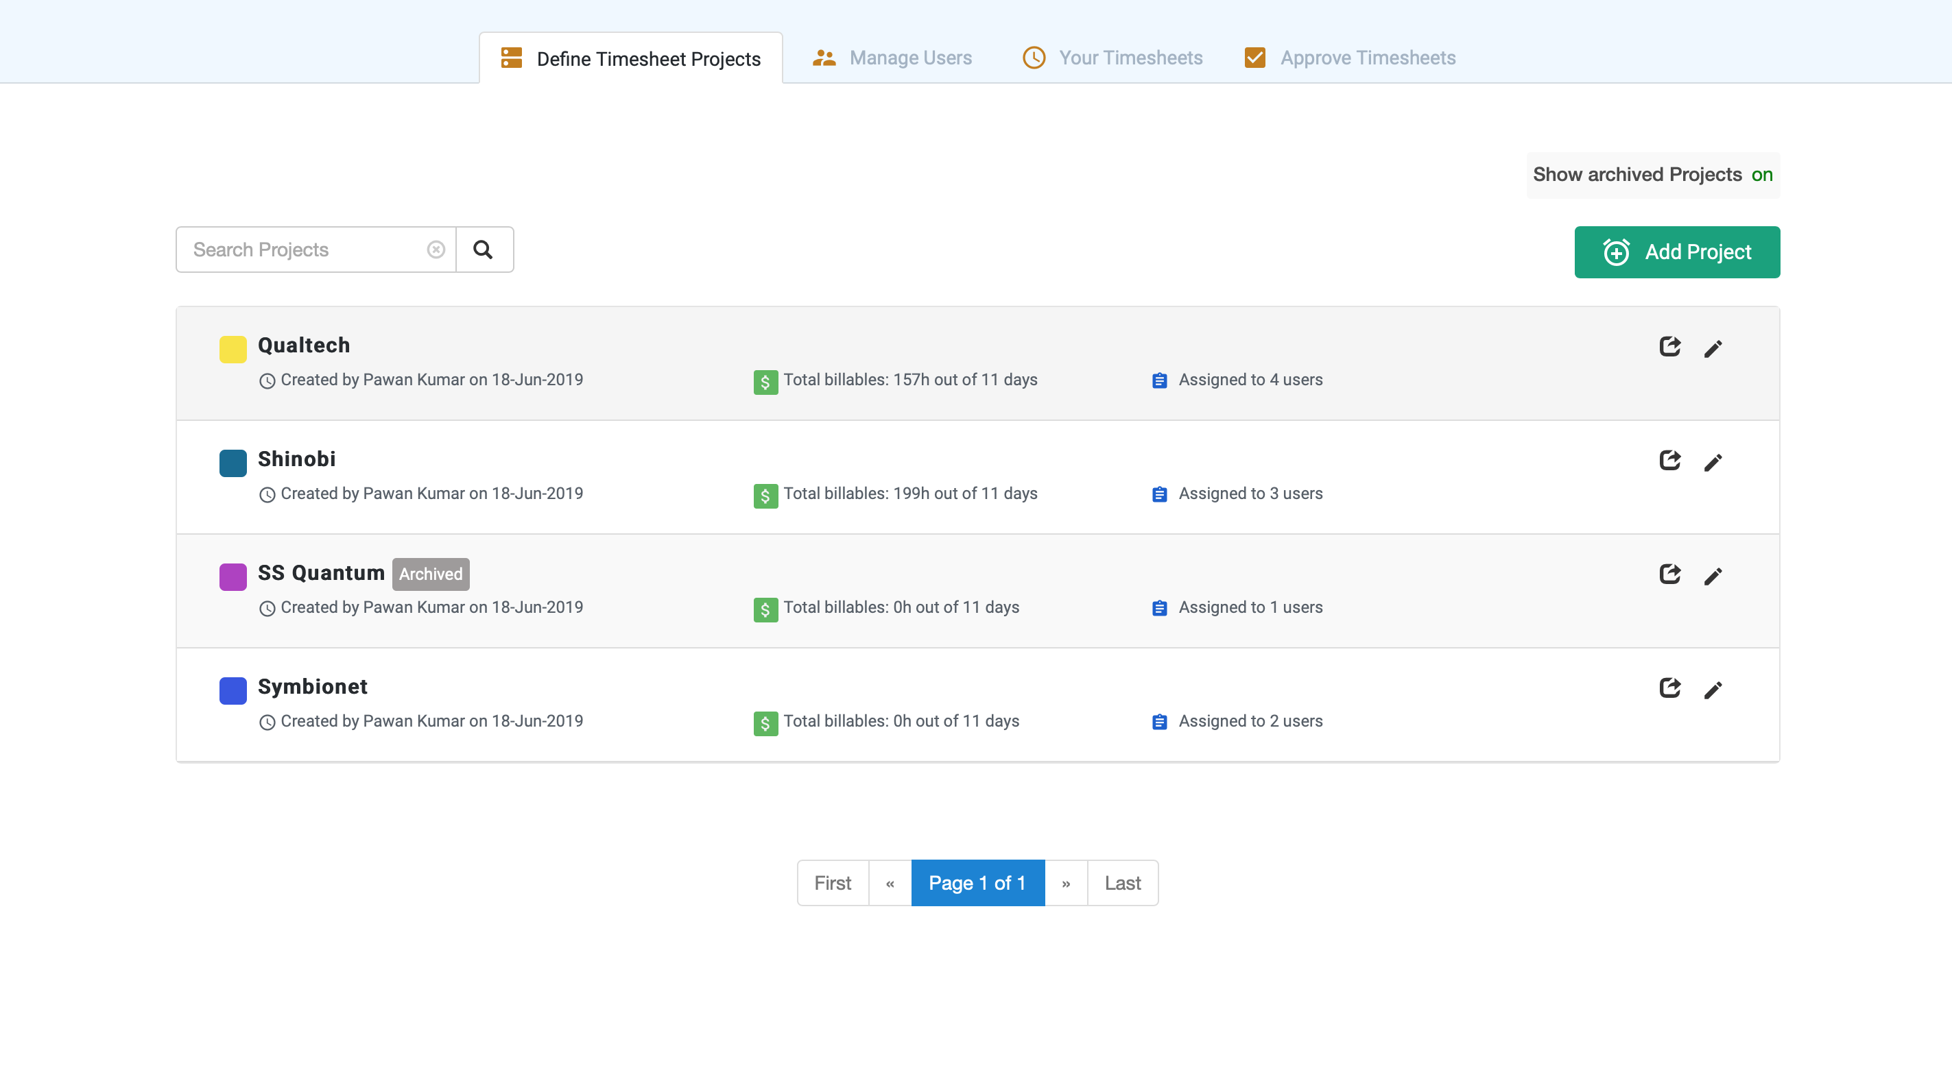Expand Approve Timesheets tab
This screenshot has width=1952, height=1068.
pos(1348,57)
